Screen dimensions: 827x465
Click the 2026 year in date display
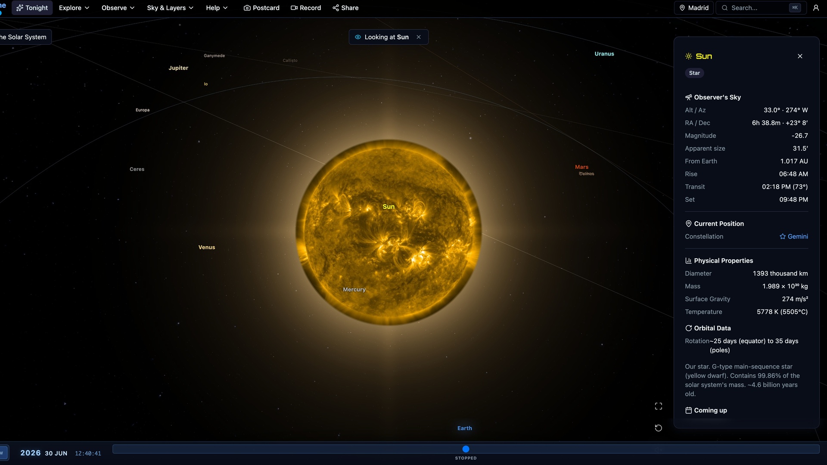click(x=31, y=453)
